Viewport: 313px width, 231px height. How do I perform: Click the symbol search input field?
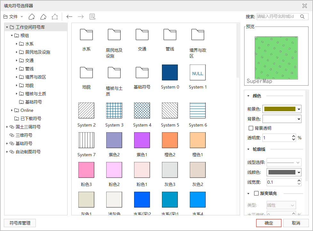point(277,17)
